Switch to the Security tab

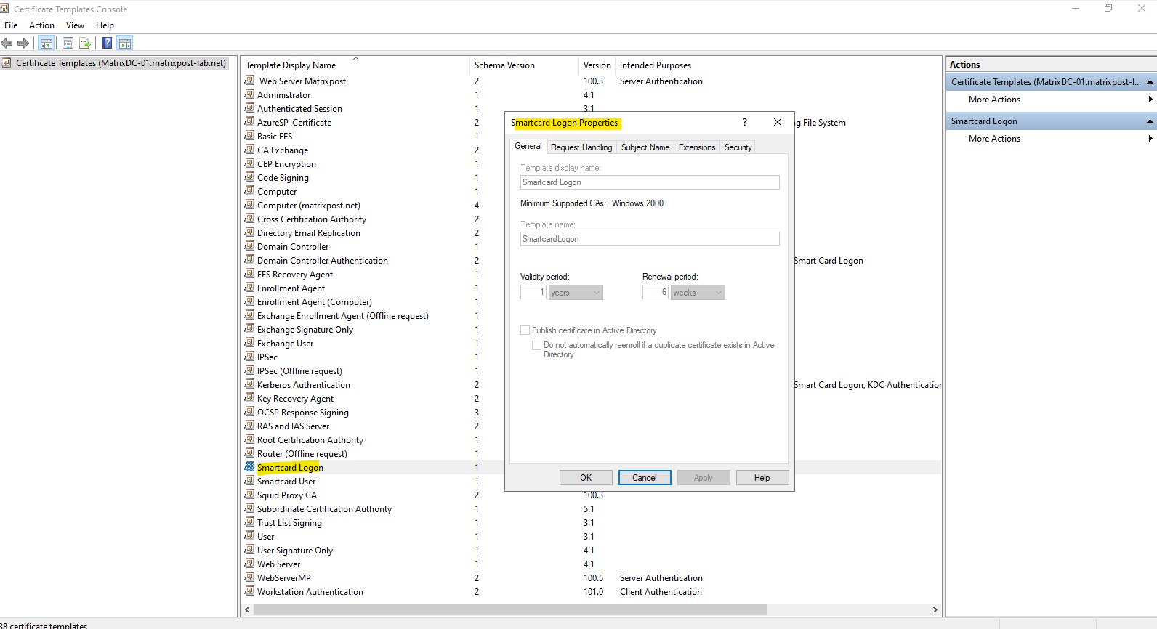pos(738,147)
